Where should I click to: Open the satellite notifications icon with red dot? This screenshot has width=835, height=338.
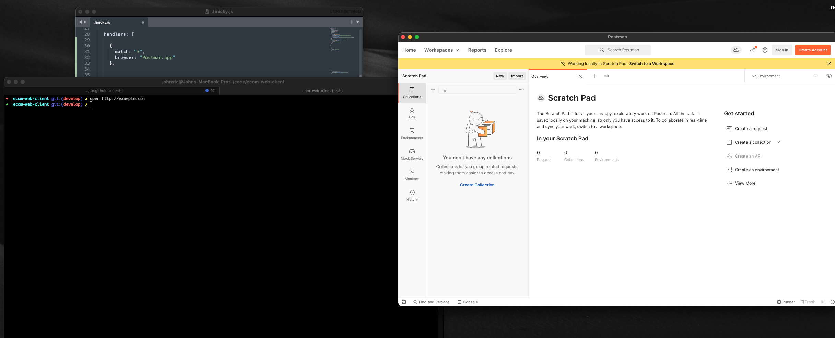click(753, 50)
